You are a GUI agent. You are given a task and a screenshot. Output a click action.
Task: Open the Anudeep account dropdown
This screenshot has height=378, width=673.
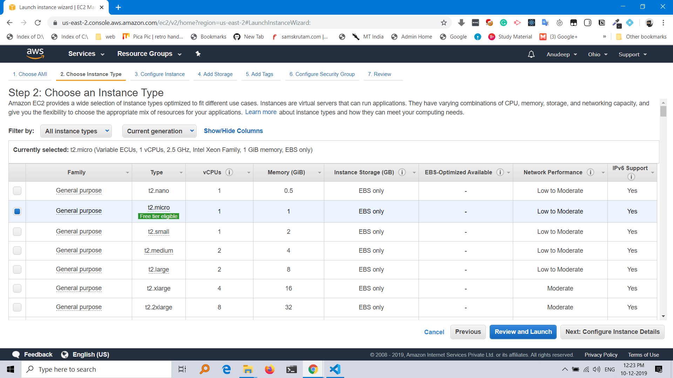coord(562,54)
